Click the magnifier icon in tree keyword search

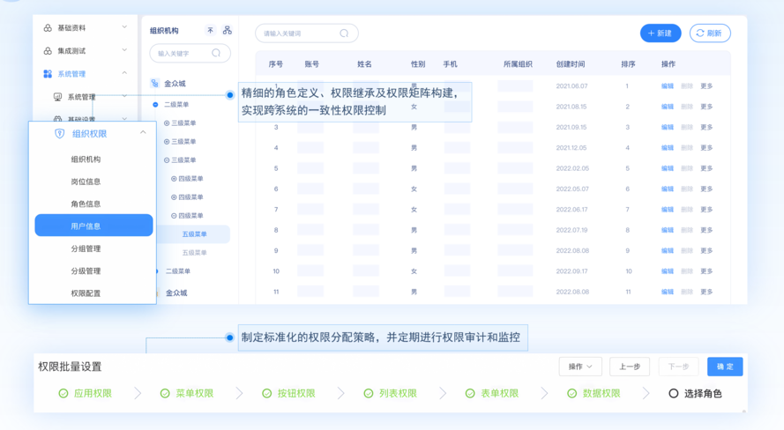point(216,54)
